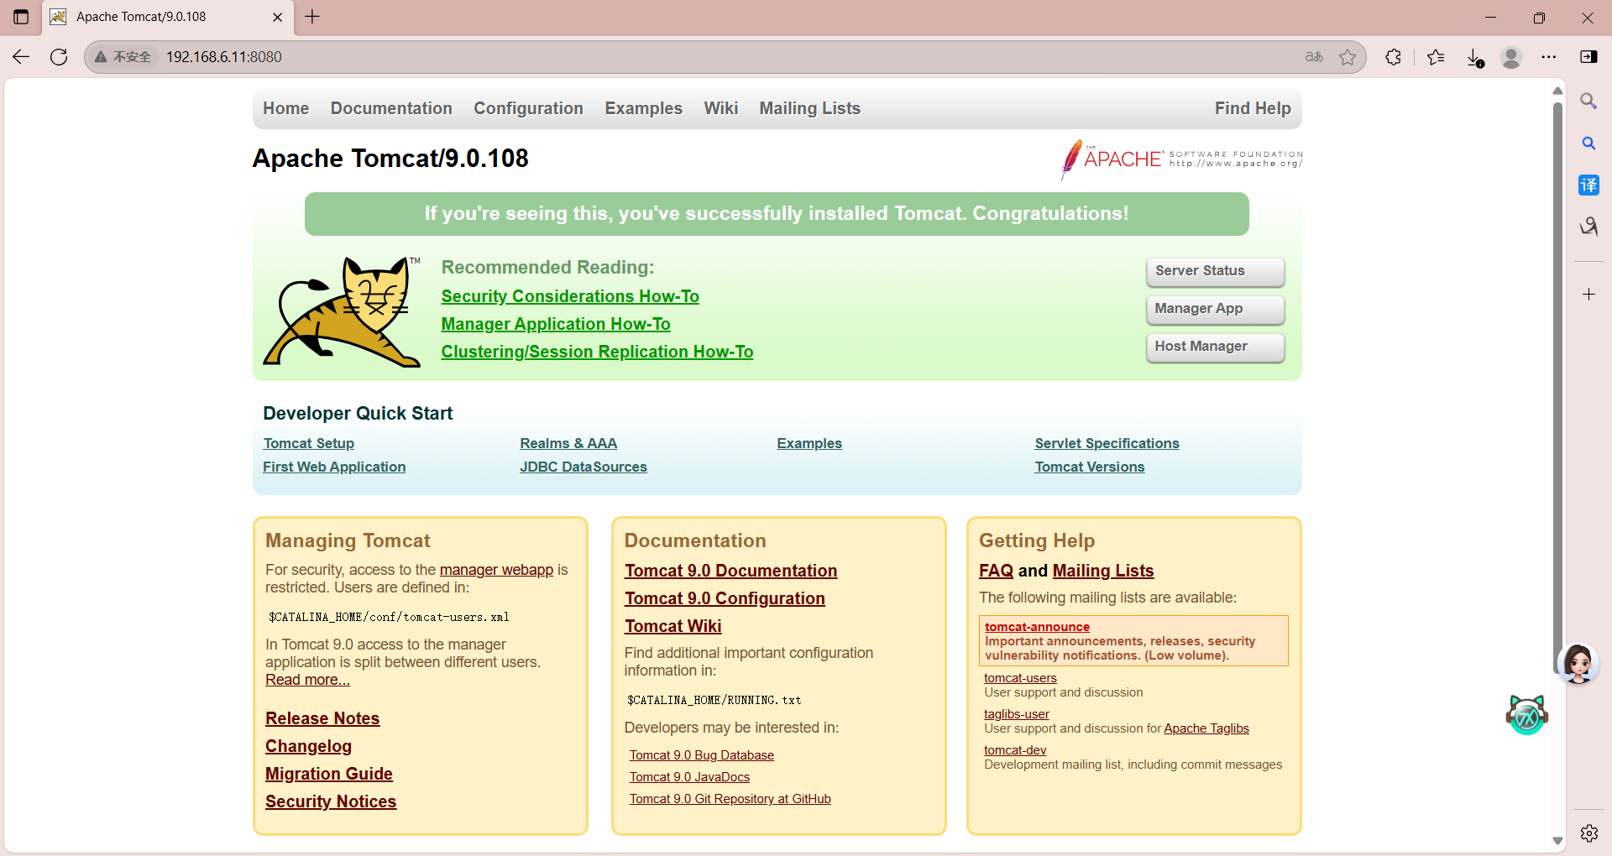Open the Apache Taglibs link
This screenshot has height=856, width=1612.
tap(1206, 728)
